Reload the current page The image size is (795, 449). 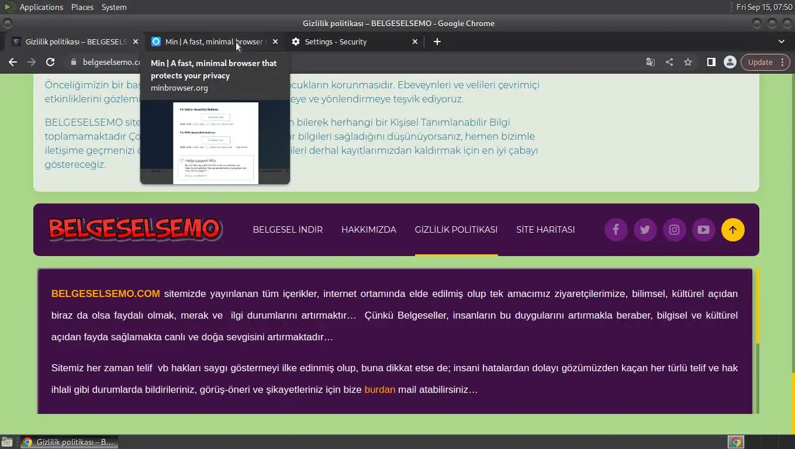50,62
